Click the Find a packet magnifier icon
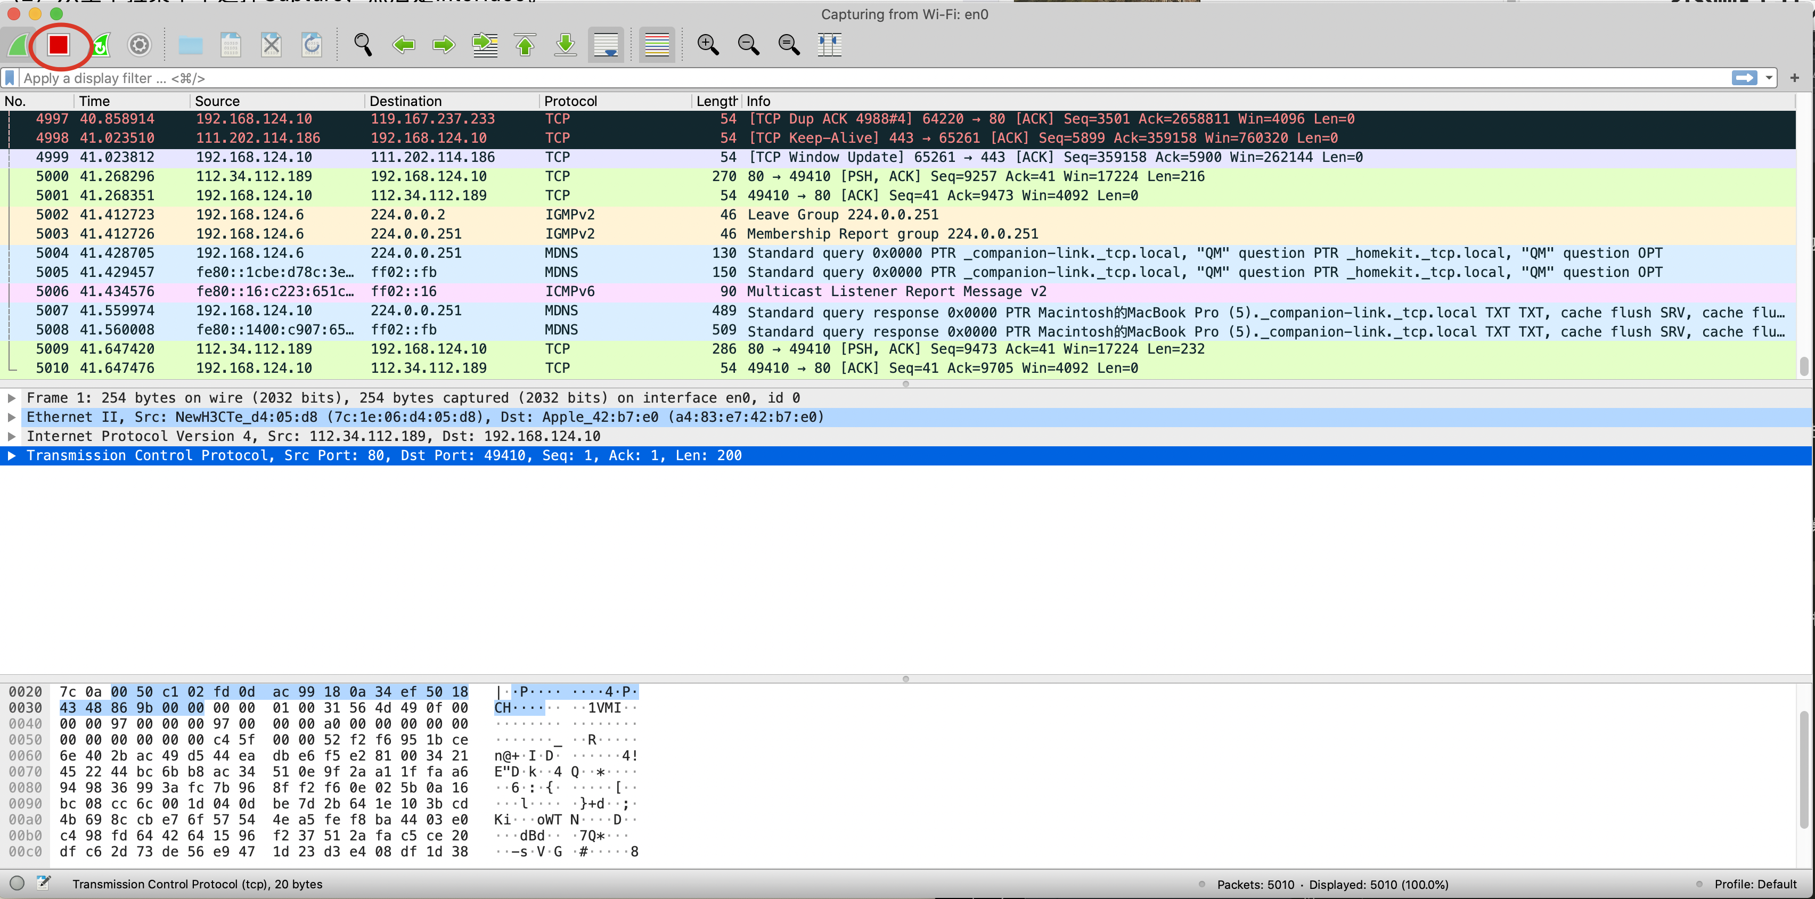Viewport: 1815px width, 899px height. click(x=363, y=45)
